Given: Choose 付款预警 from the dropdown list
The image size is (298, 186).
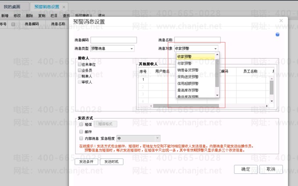Looking at the screenshot, I should click(x=196, y=63).
